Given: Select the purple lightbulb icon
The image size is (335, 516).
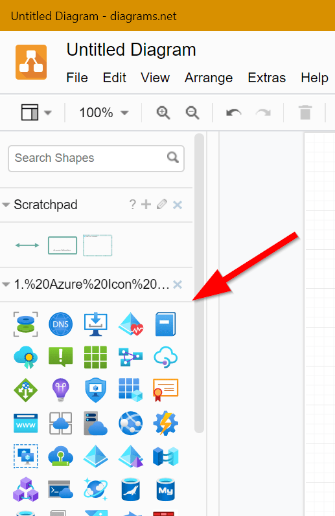Looking at the screenshot, I should [x=61, y=390].
